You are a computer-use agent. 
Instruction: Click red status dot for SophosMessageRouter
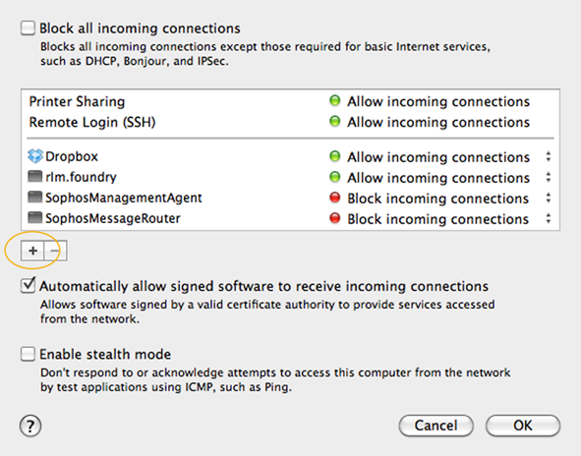pyautogui.click(x=335, y=218)
